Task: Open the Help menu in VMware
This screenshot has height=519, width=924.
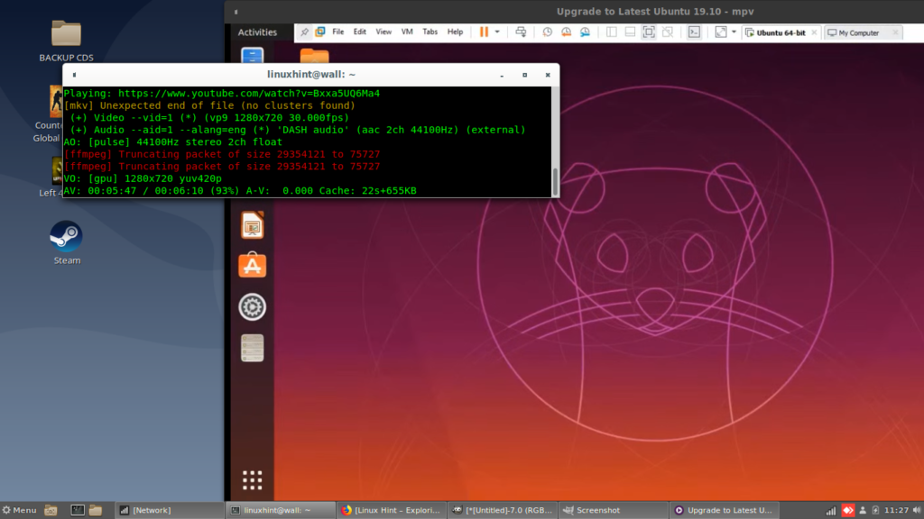Action: (455, 32)
